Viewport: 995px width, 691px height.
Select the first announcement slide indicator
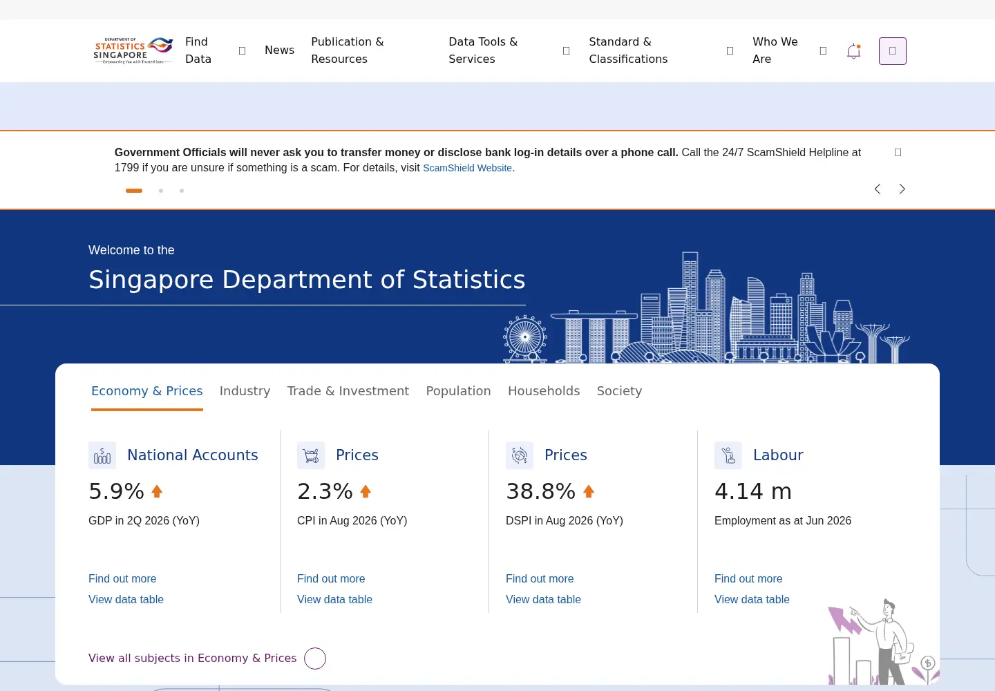pyautogui.click(x=134, y=191)
